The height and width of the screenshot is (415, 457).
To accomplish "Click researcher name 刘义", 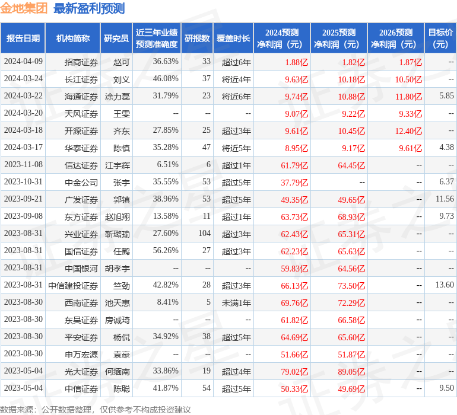I will [x=121, y=79].
